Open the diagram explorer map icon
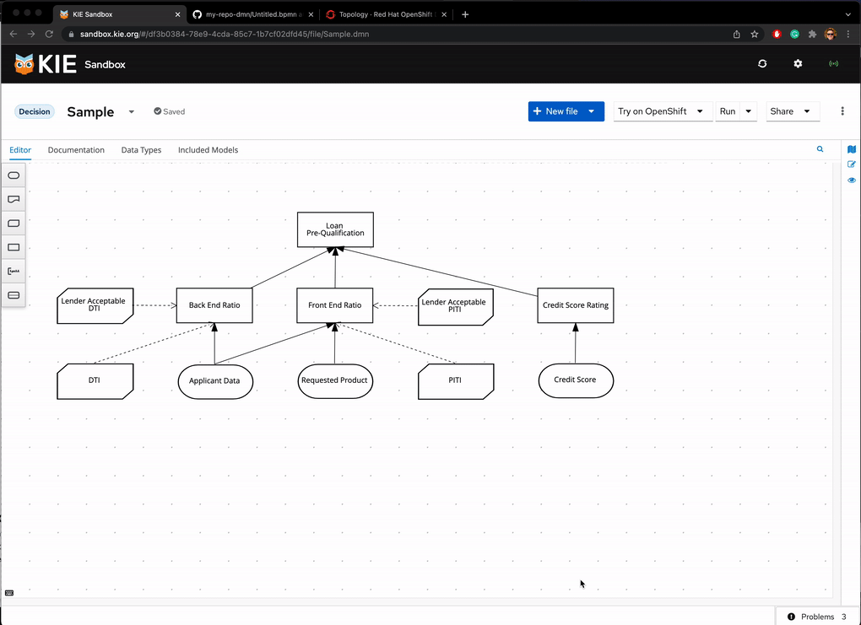 coord(852,149)
